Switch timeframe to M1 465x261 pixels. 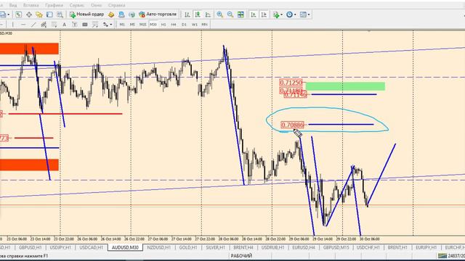[122, 25]
